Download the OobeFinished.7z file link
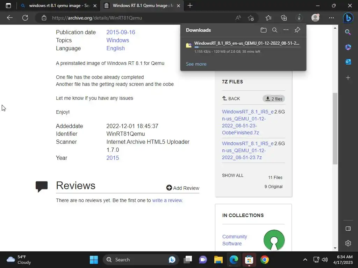 (248, 122)
